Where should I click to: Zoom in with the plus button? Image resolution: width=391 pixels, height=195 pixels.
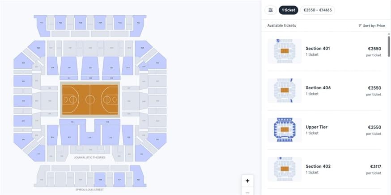[247, 181]
